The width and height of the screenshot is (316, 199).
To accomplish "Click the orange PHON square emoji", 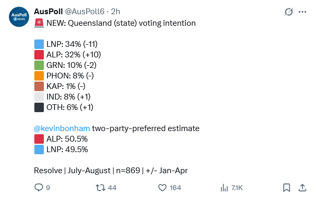I will [x=39, y=76].
